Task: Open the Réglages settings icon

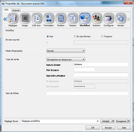Action: tap(13, 18)
